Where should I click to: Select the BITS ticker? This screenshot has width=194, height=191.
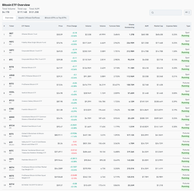[11, 134]
